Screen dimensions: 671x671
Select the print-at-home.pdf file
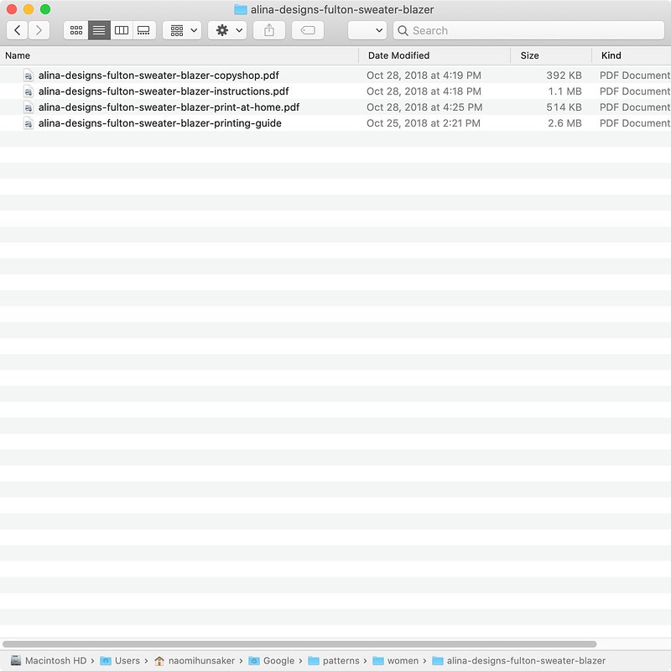(168, 107)
